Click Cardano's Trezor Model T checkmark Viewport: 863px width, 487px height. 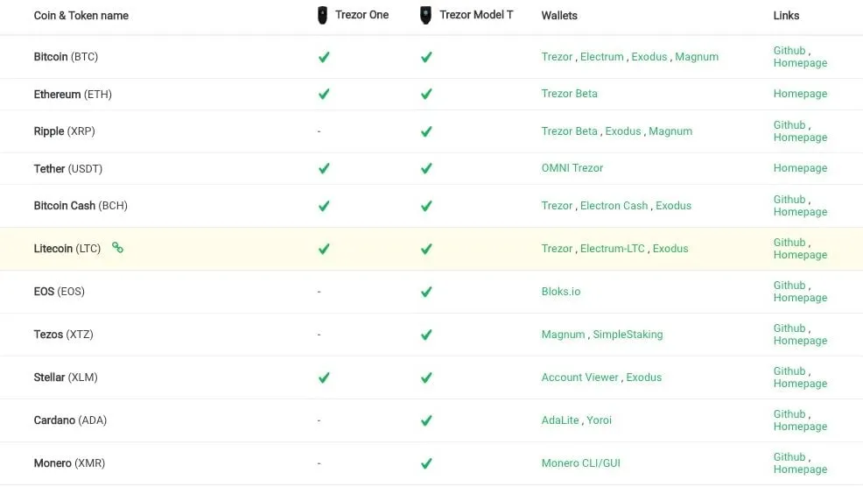coord(426,421)
